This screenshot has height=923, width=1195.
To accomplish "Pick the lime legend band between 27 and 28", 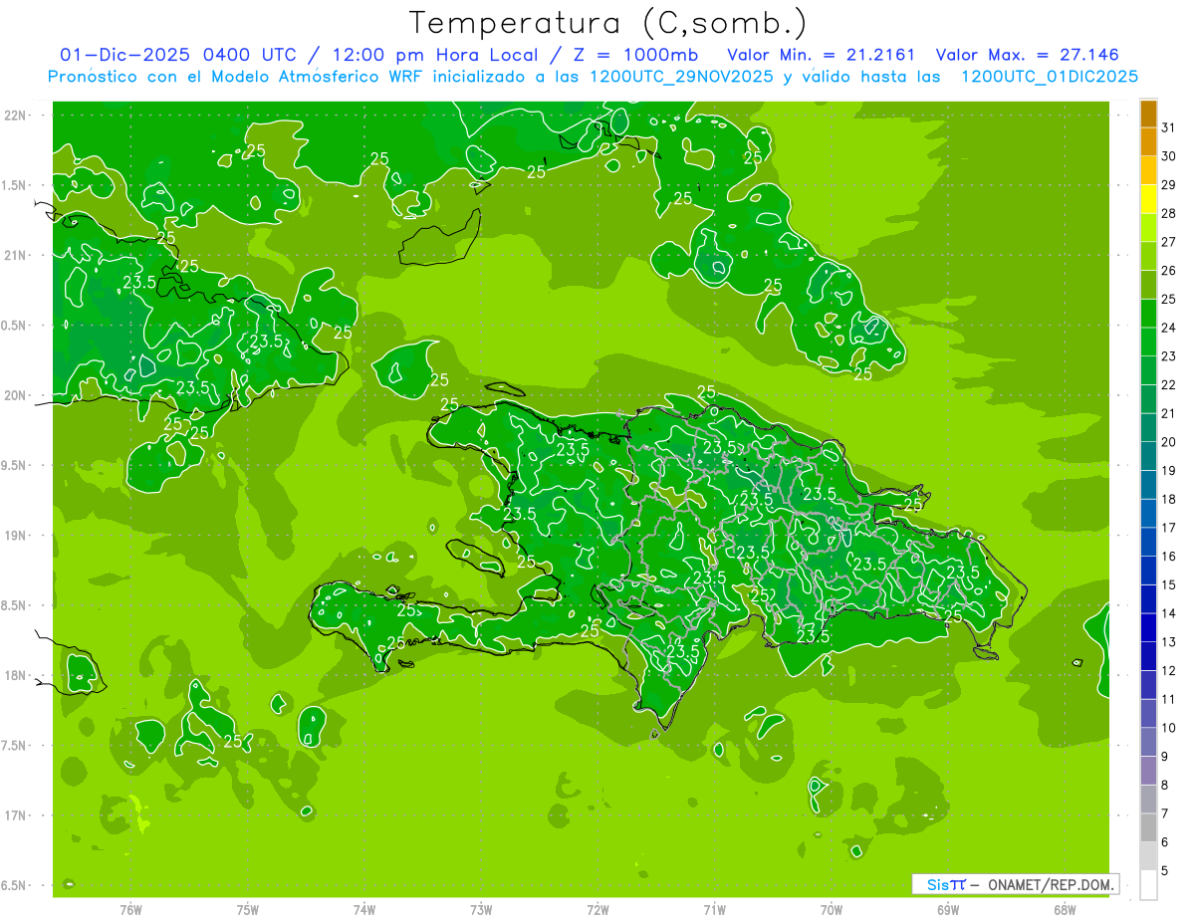I will click(1149, 228).
